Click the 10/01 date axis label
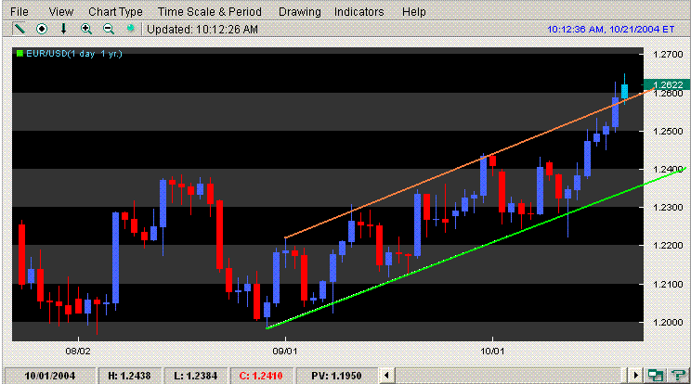The image size is (691, 384). [x=492, y=351]
